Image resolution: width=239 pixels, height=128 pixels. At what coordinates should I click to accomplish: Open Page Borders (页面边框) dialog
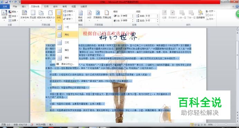coord(107,15)
